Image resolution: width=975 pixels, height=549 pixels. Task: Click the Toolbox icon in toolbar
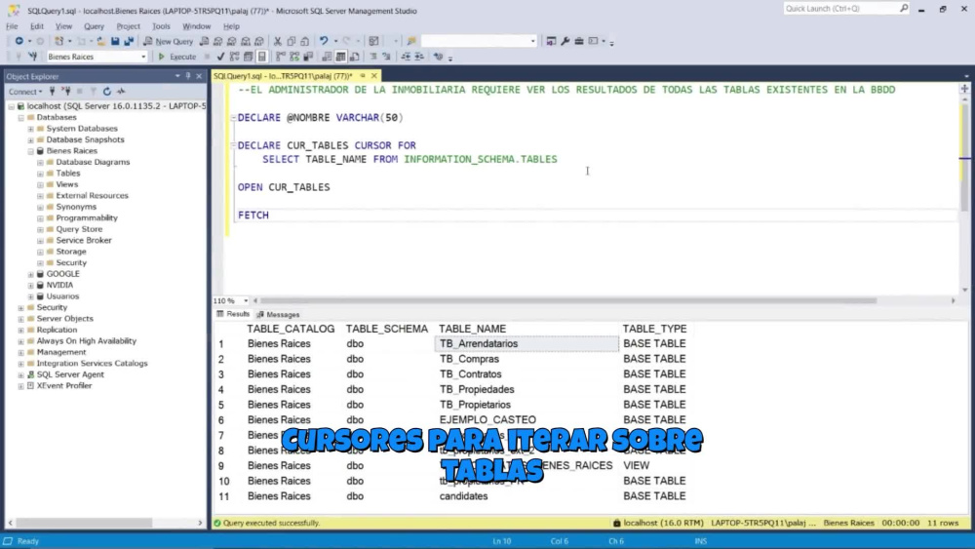pyautogui.click(x=579, y=41)
